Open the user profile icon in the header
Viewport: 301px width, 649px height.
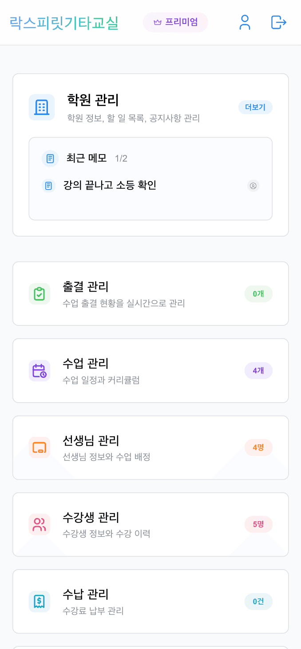pos(244,23)
